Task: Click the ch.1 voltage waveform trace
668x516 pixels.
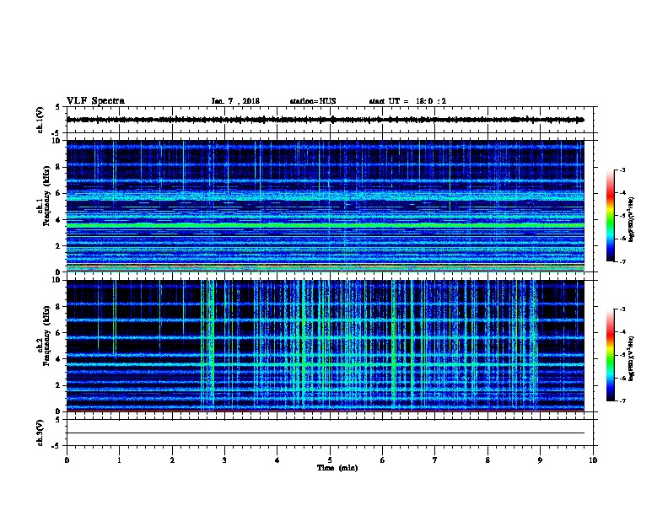Action: (x=325, y=120)
